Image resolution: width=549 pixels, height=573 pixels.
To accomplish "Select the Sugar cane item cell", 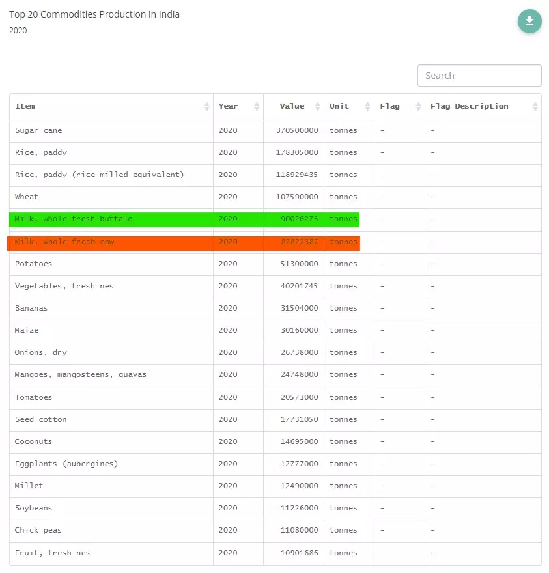I will coord(111,131).
